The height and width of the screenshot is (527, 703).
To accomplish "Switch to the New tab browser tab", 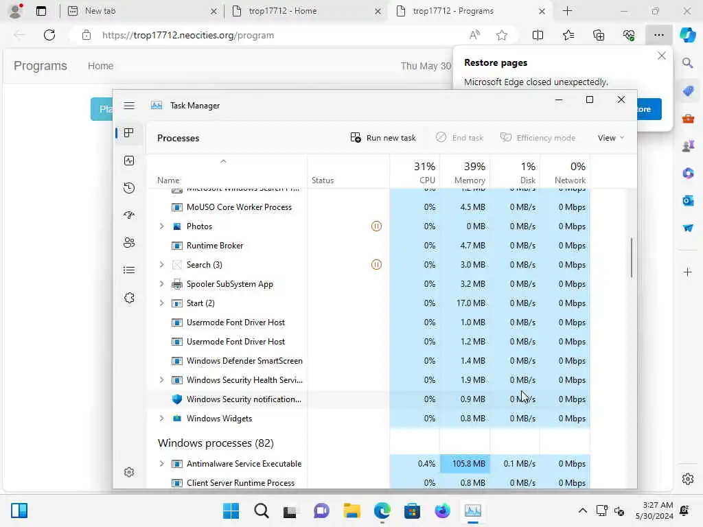I will [x=141, y=11].
